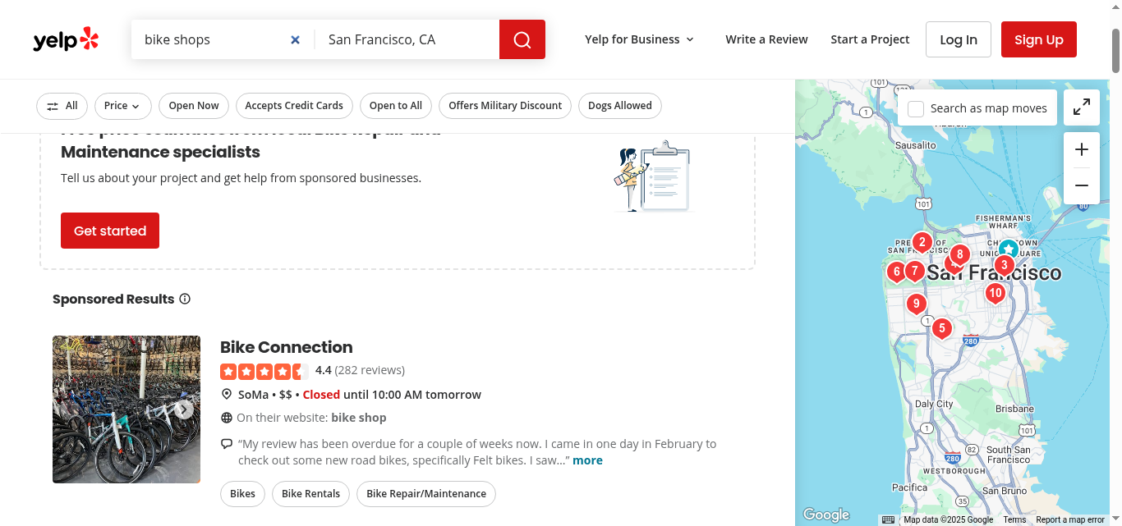Image resolution: width=1122 pixels, height=526 pixels.
Task: Select map pin number 5
Action: 941,329
